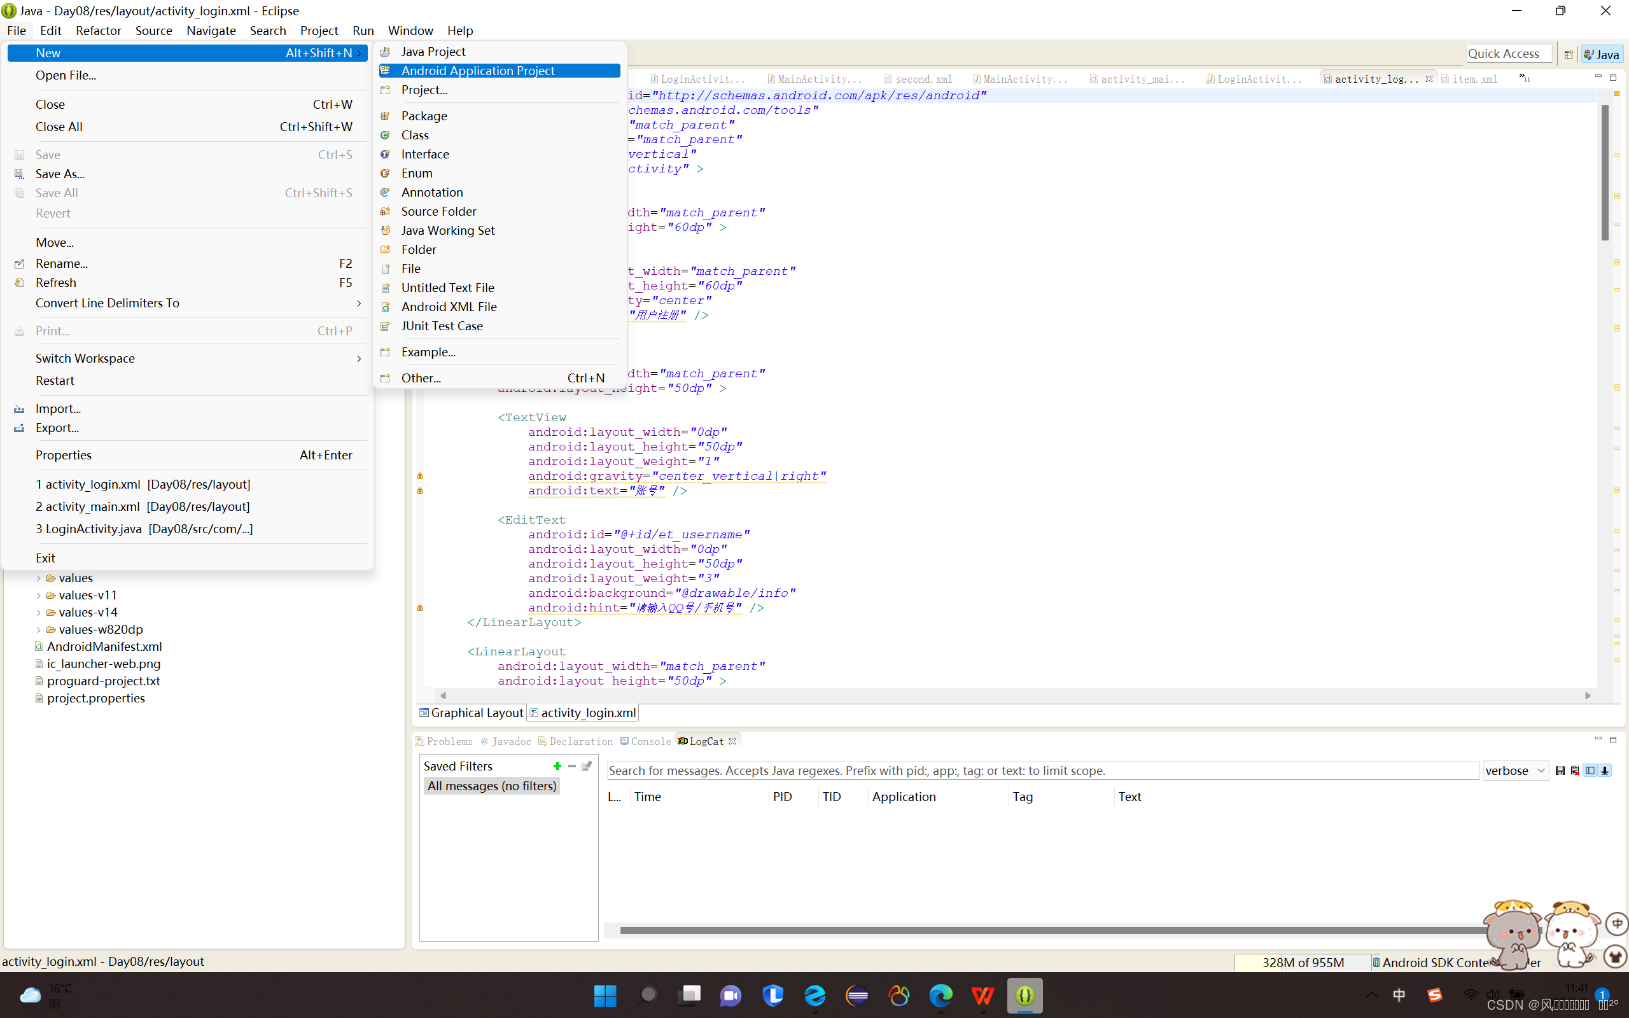
Task: Select Android XML File menu entry
Action: click(449, 306)
